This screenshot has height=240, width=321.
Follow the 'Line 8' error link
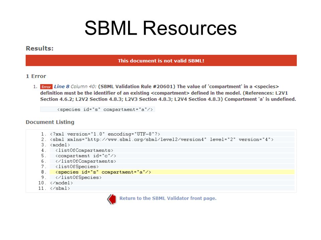point(62,87)
